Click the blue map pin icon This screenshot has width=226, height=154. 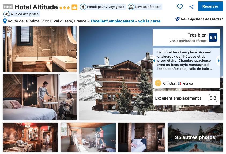coord(5,21)
